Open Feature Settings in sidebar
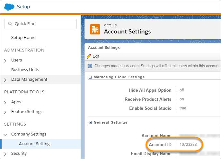 point(27,112)
